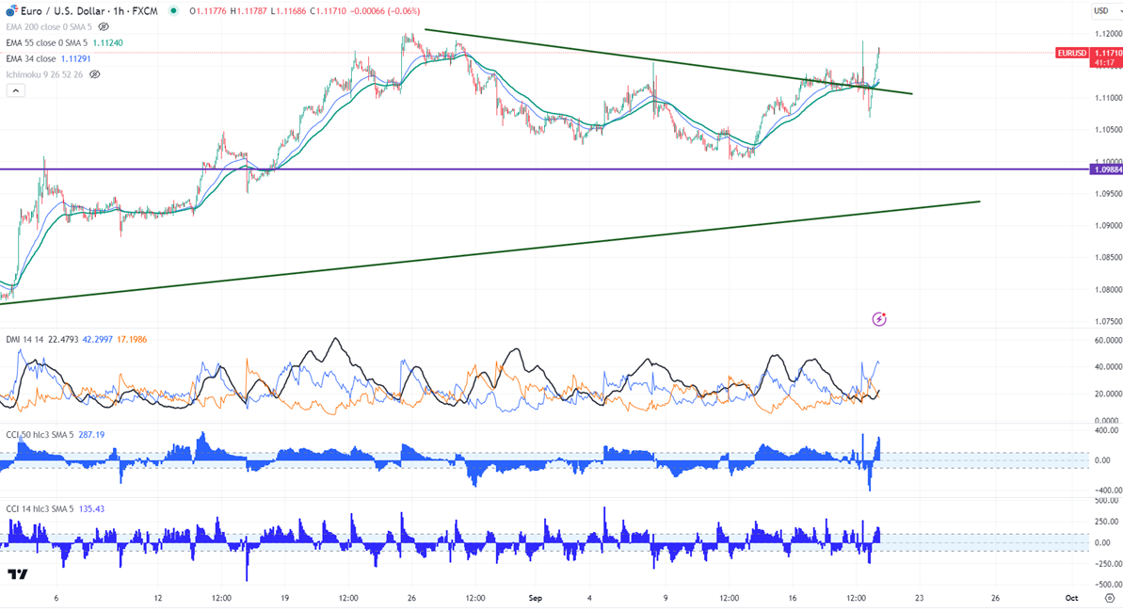Click the TradingView logo
1123x612 pixels.
click(17, 574)
